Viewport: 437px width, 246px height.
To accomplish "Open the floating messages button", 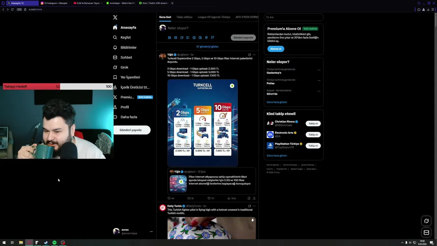I will 426,233.
